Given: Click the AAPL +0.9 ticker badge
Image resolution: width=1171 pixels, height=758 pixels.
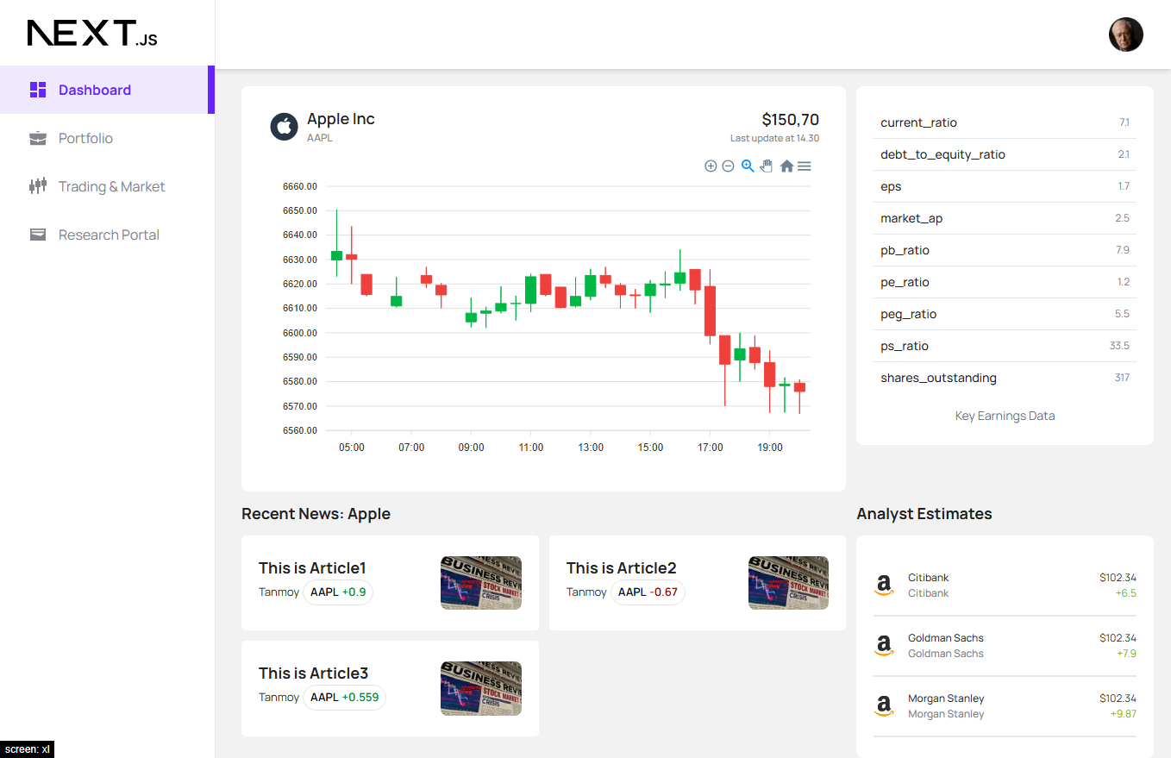Looking at the screenshot, I should coord(338,592).
